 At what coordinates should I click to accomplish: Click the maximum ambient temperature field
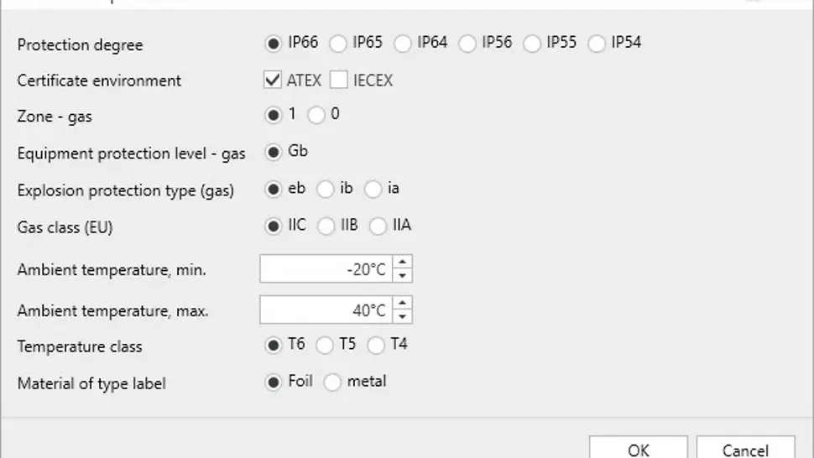326,310
